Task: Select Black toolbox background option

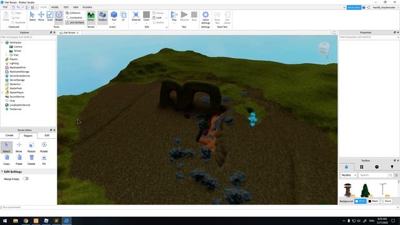Action: coord(373,201)
